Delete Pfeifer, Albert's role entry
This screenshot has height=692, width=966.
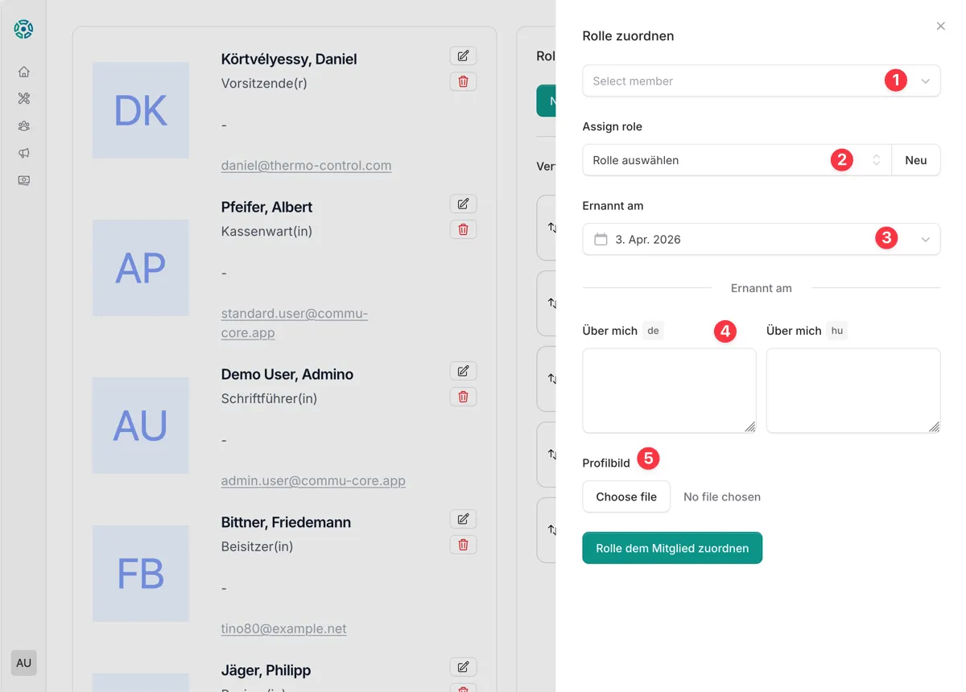click(463, 229)
